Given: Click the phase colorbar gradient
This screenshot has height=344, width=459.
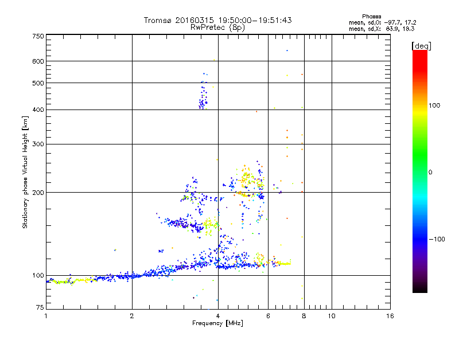Looking at the screenshot, I should tap(420, 171).
